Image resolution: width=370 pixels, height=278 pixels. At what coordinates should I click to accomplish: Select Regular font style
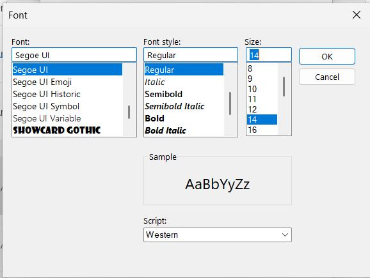184,70
